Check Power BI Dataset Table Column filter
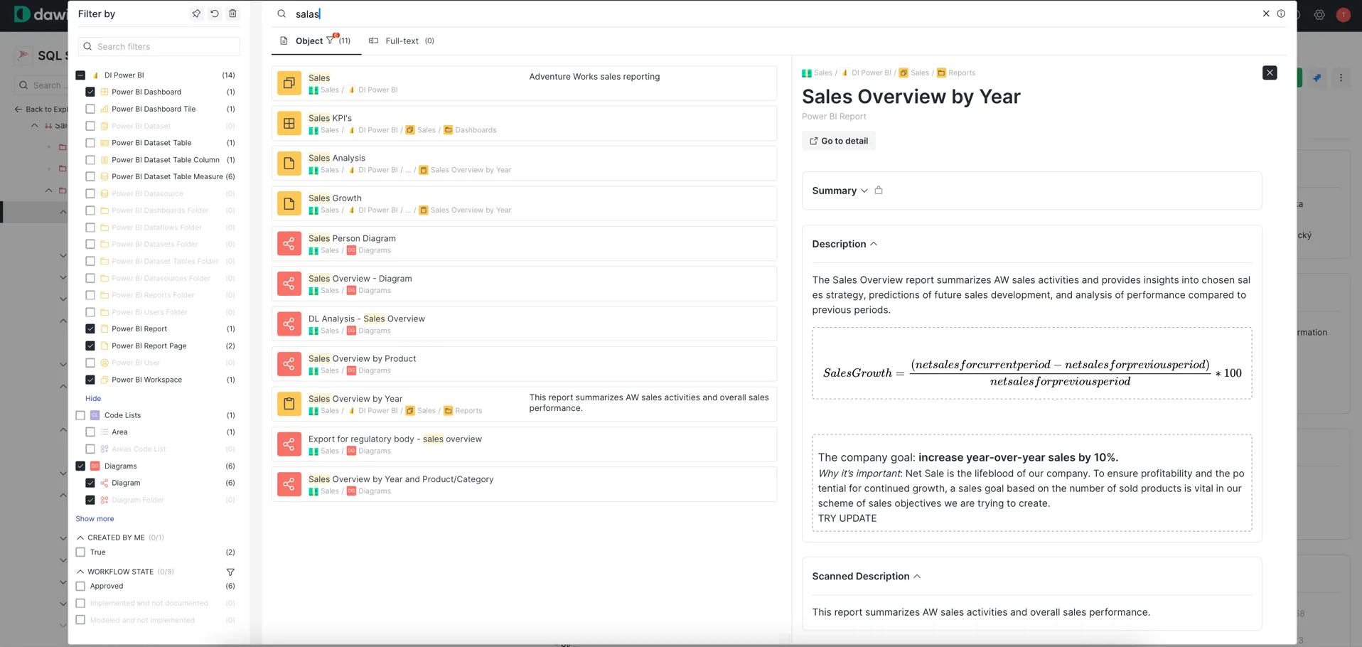Screen dimensions: 1362x647 click(x=90, y=160)
